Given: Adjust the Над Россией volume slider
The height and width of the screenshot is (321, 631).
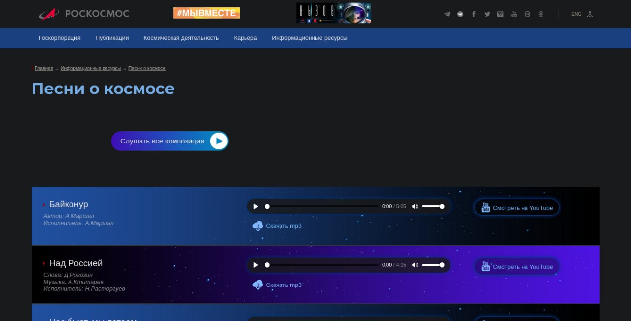Looking at the screenshot, I should (433, 265).
